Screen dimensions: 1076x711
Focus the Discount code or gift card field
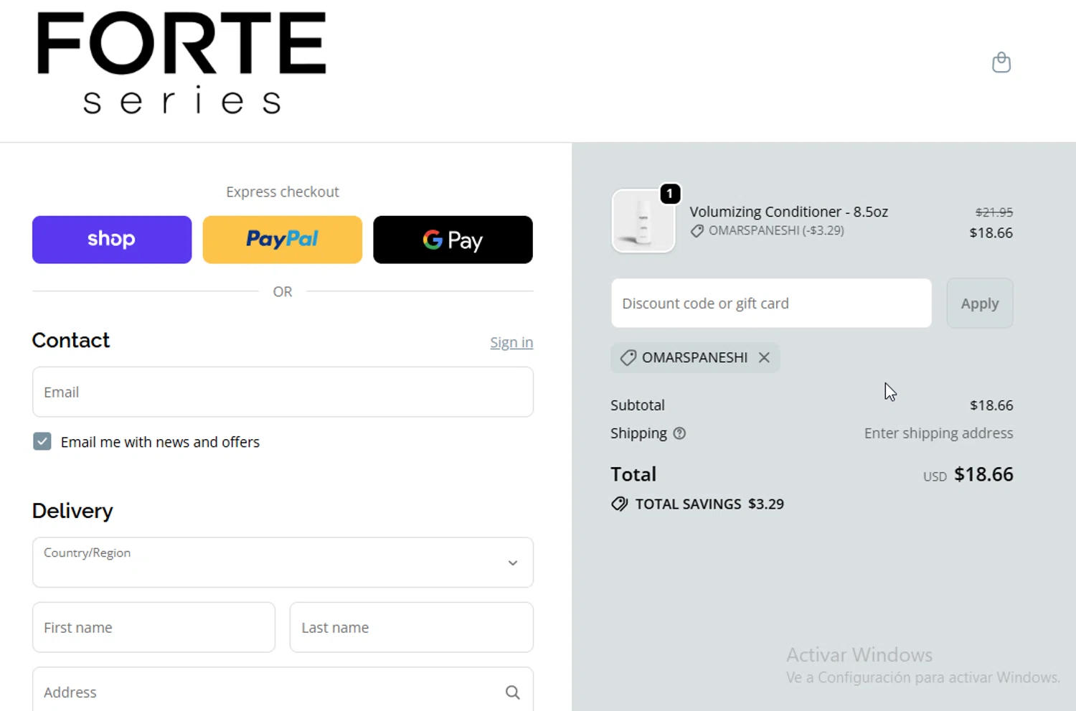(771, 303)
